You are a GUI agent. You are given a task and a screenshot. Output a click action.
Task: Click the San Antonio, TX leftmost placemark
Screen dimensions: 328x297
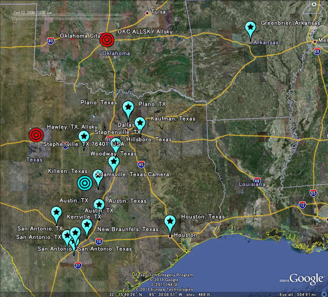coord(67,236)
